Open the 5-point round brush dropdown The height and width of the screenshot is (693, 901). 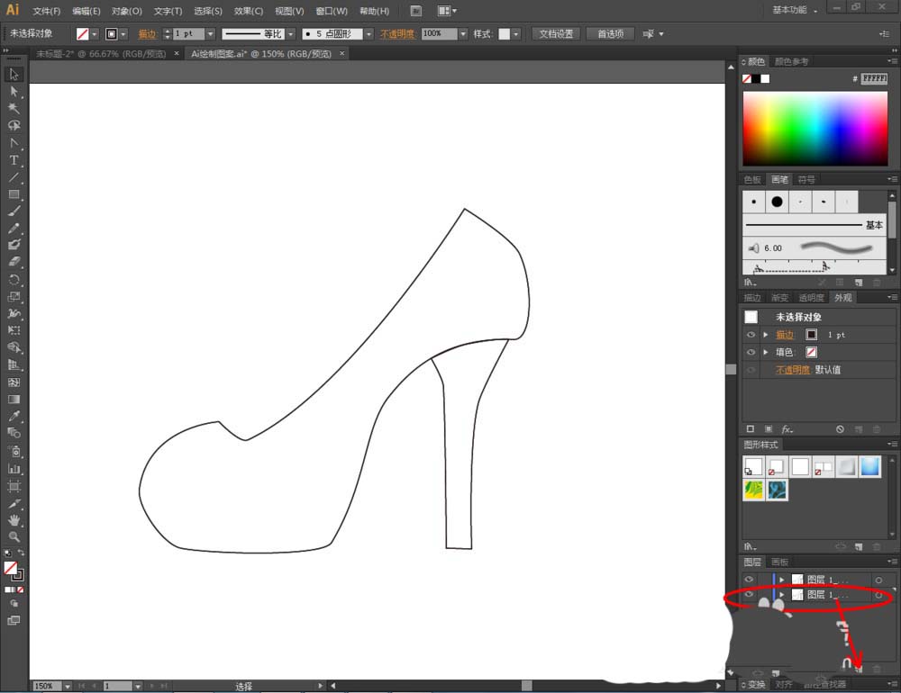click(x=369, y=34)
